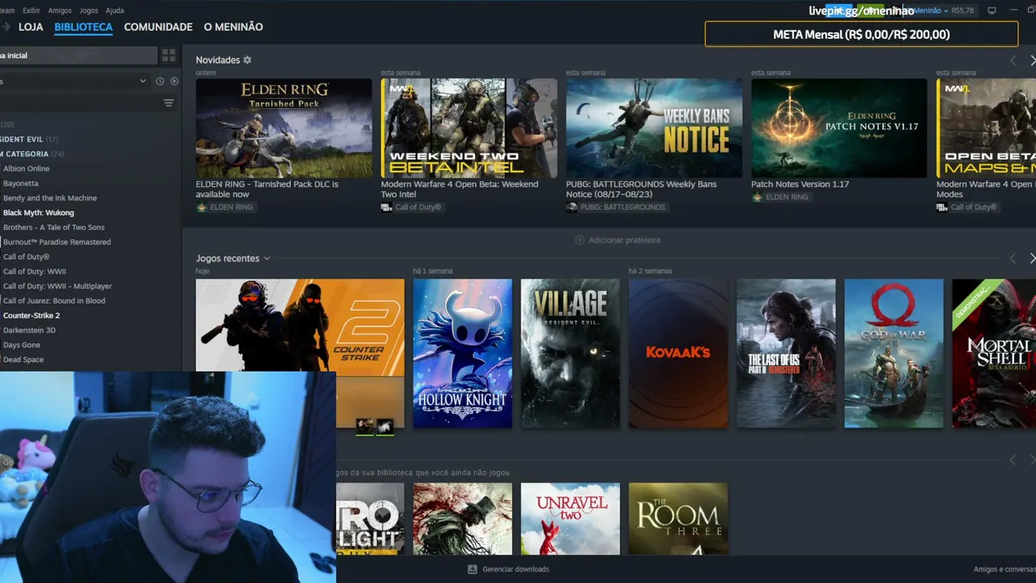Image resolution: width=1036 pixels, height=583 pixels.
Task: Open the Ajuda menu
Action: 115,11
